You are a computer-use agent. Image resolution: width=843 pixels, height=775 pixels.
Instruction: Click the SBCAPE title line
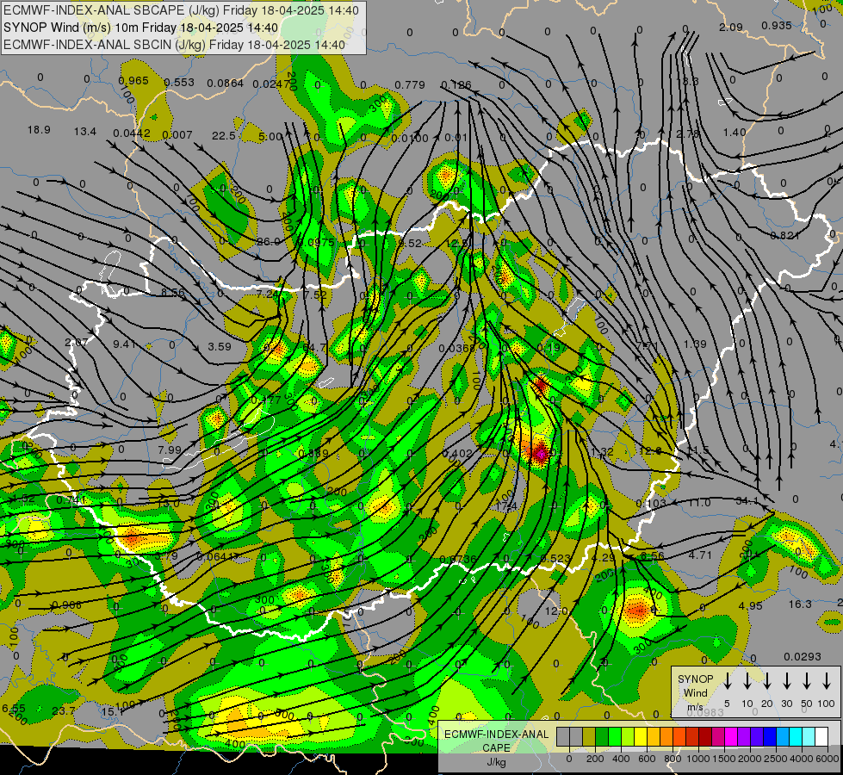point(181,10)
